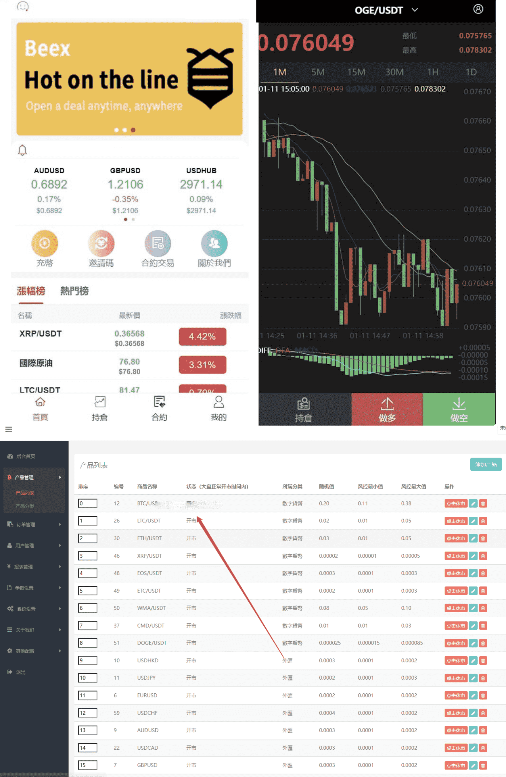
Task: Toggle the hamburger menu icon above admin sidebar
Action: click(x=9, y=429)
